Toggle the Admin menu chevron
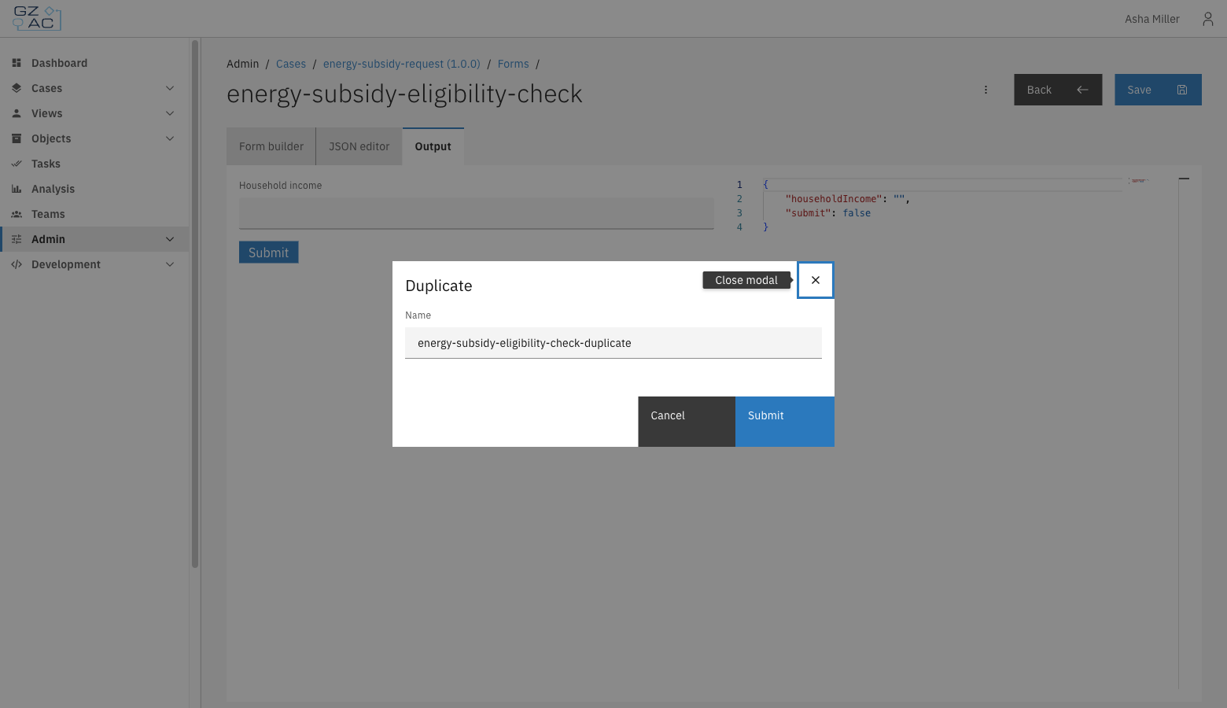 [170, 239]
